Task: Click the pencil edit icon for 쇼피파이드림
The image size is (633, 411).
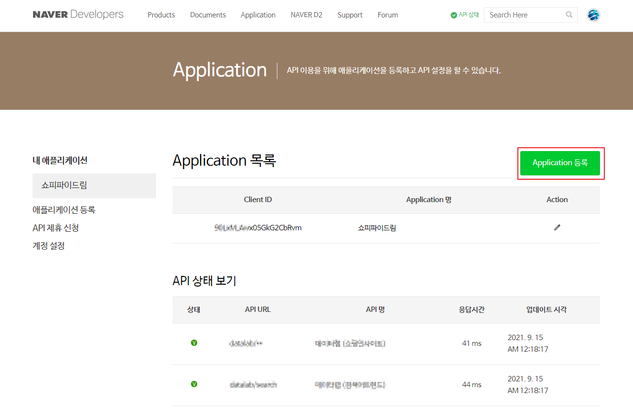Action: (557, 227)
